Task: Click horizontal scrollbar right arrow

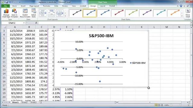Action: (188, 102)
